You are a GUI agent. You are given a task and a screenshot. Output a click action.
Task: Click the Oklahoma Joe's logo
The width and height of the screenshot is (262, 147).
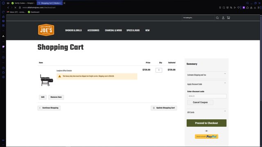point(46,30)
